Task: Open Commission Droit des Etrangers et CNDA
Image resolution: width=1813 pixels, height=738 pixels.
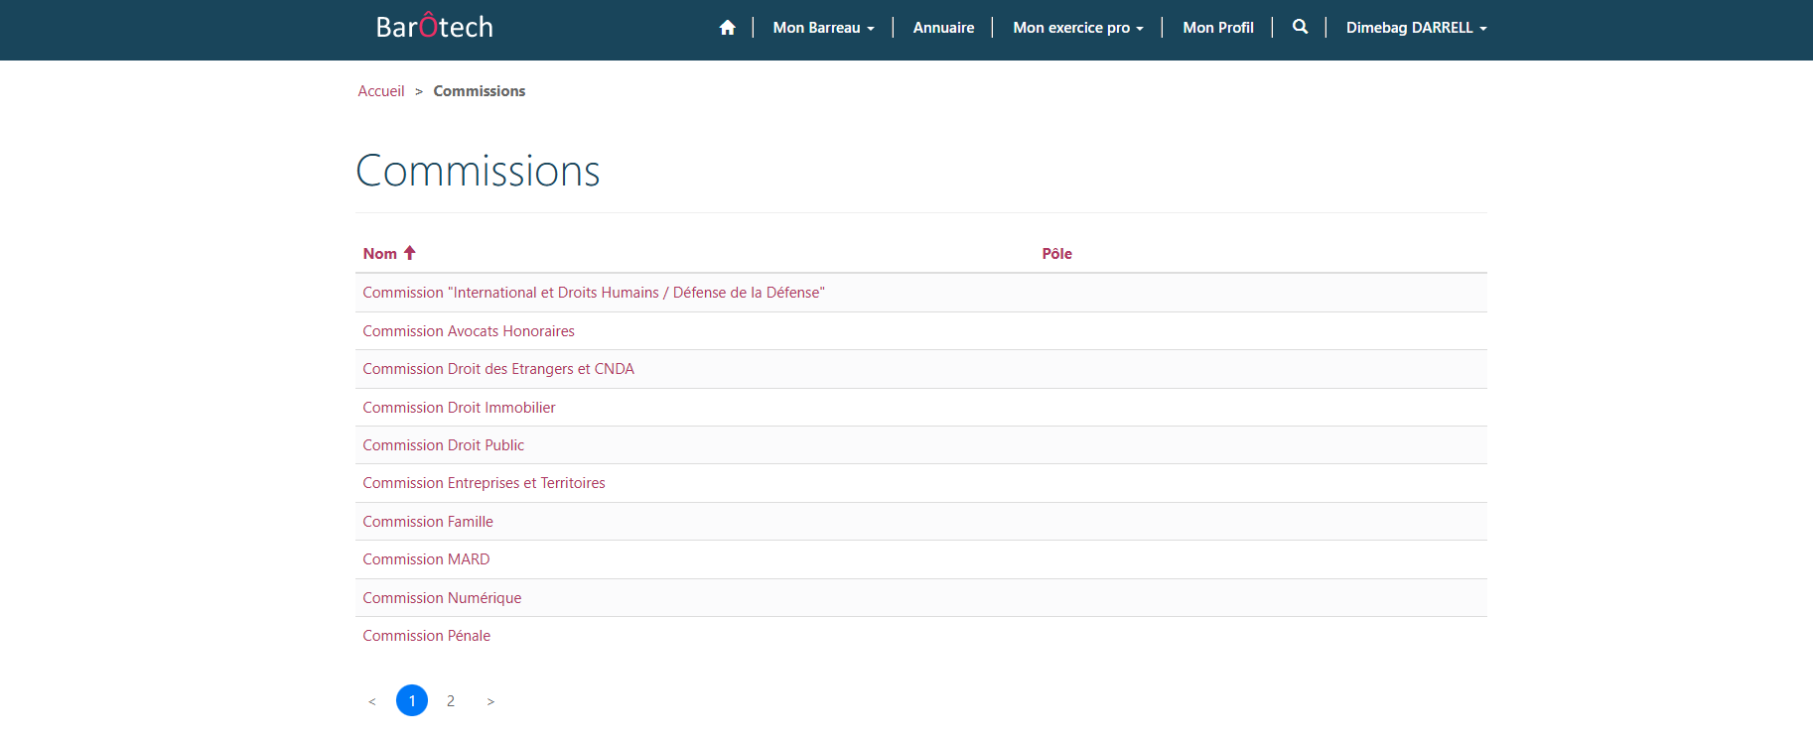Action: coord(498,369)
